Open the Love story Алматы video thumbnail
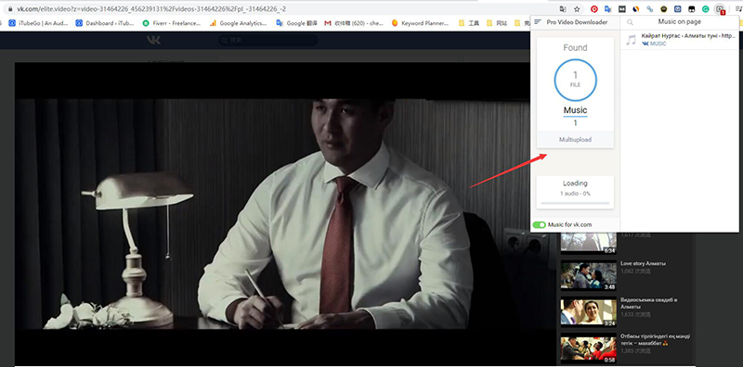The image size is (743, 367). tap(588, 274)
